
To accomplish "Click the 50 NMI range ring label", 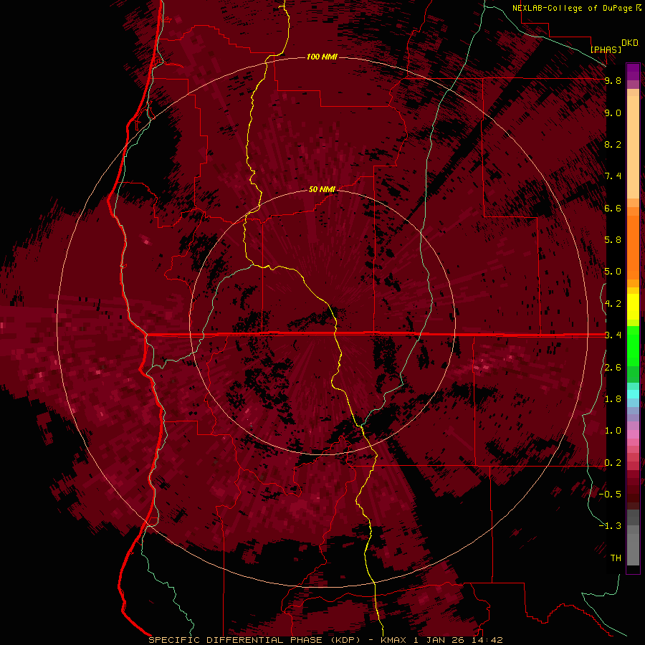I will click(322, 189).
